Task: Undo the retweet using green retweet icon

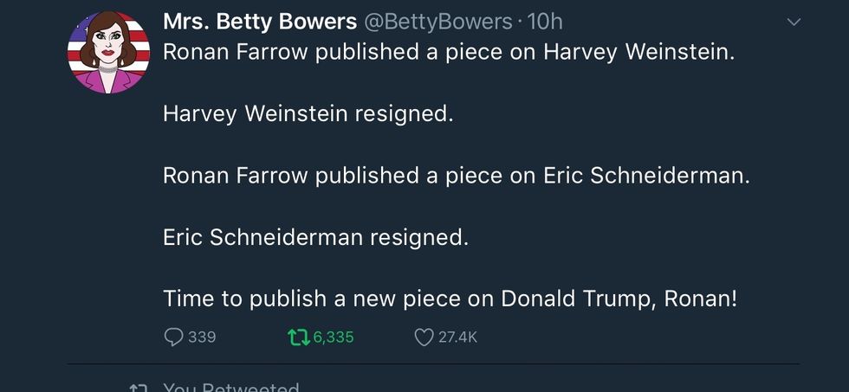Action: point(297,337)
